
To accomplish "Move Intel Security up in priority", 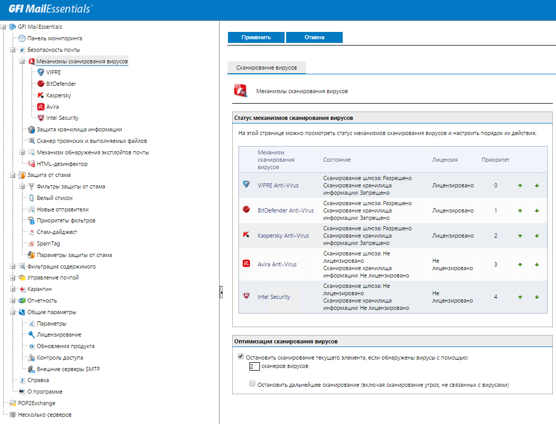I will (520, 297).
